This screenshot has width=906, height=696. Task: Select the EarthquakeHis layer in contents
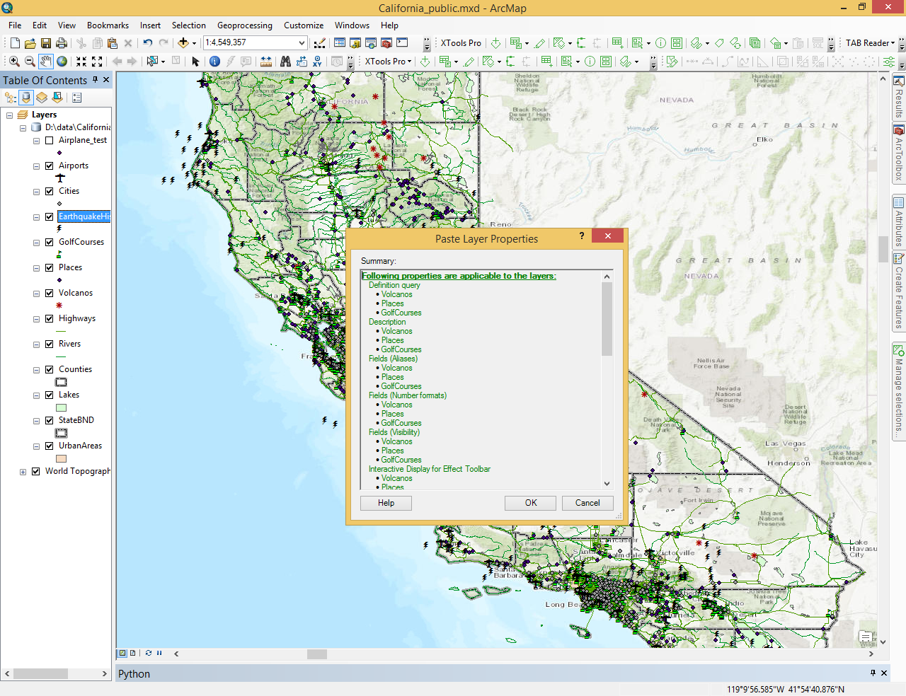coord(84,216)
